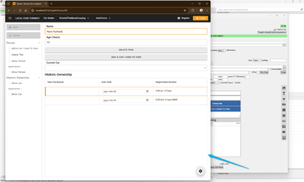
Task: Open the Car Seeker menu item
Action: click(49, 18)
